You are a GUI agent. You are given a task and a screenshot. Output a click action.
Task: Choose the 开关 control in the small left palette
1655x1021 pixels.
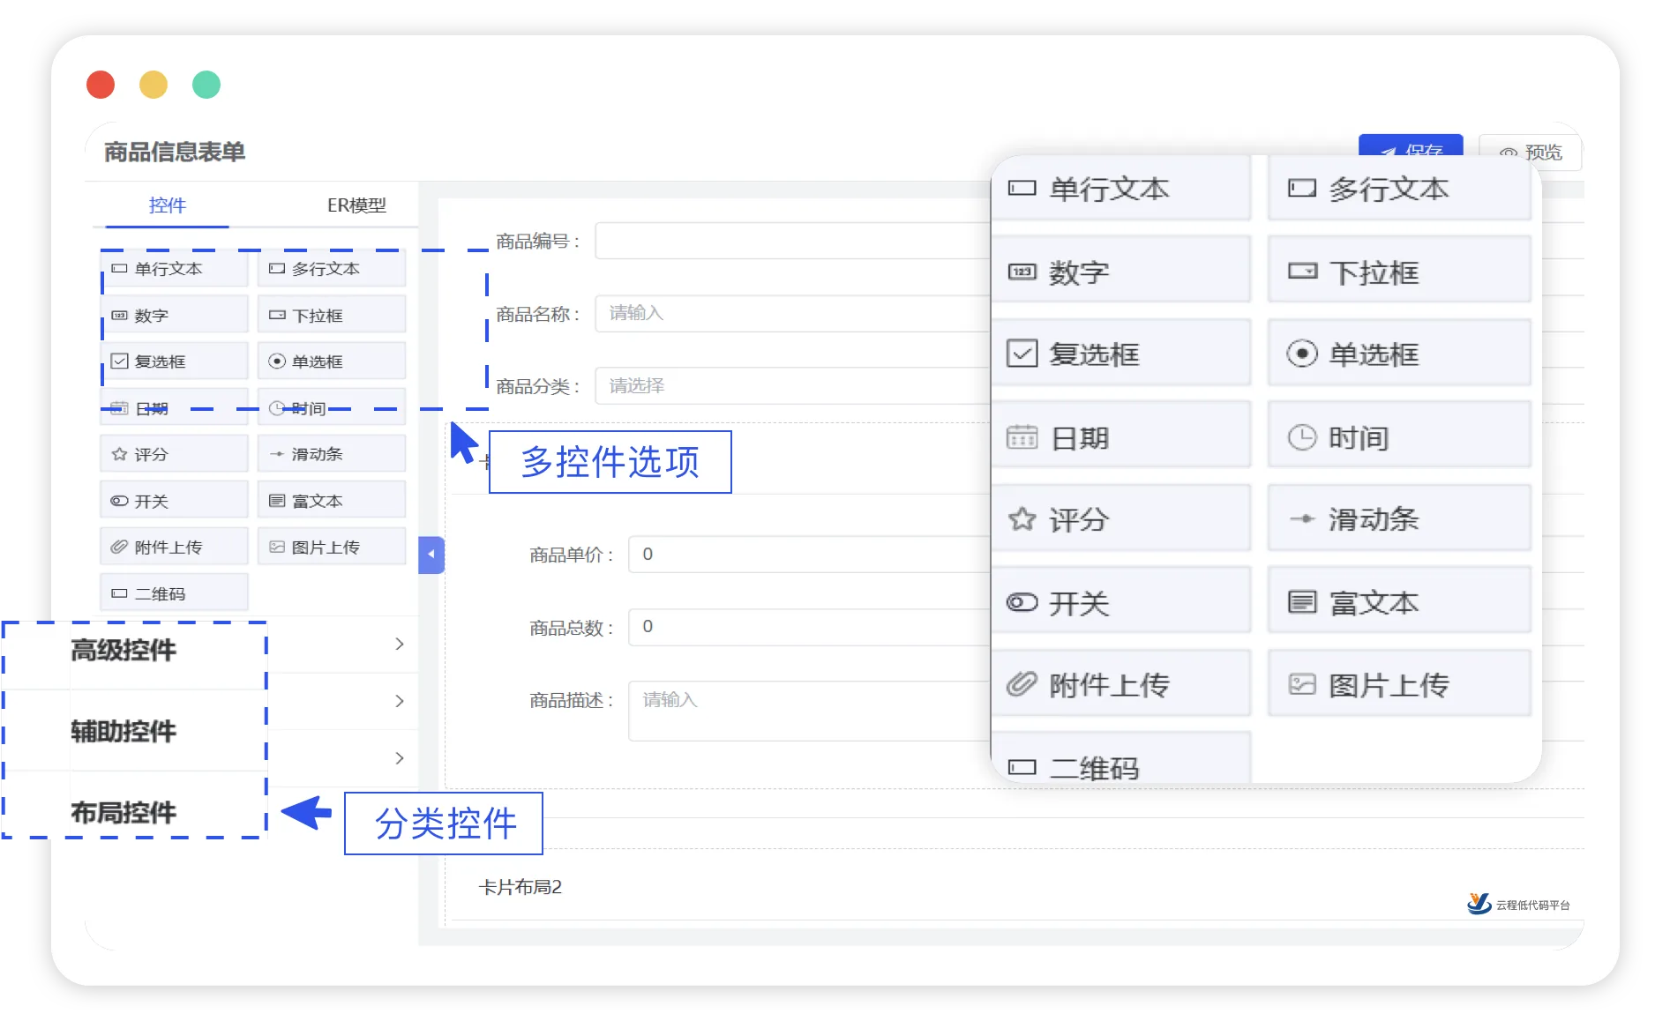click(x=175, y=501)
